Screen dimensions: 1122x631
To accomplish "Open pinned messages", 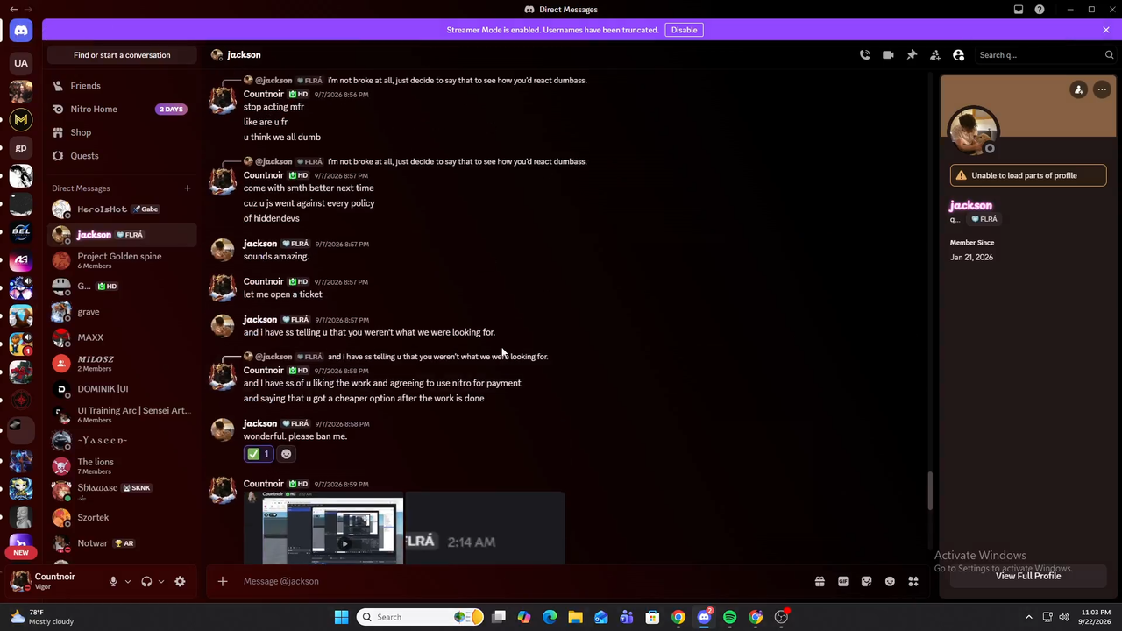I will tap(912, 55).
